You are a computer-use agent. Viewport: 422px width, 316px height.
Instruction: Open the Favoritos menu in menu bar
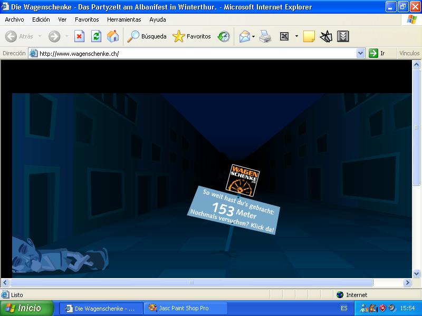coord(87,19)
